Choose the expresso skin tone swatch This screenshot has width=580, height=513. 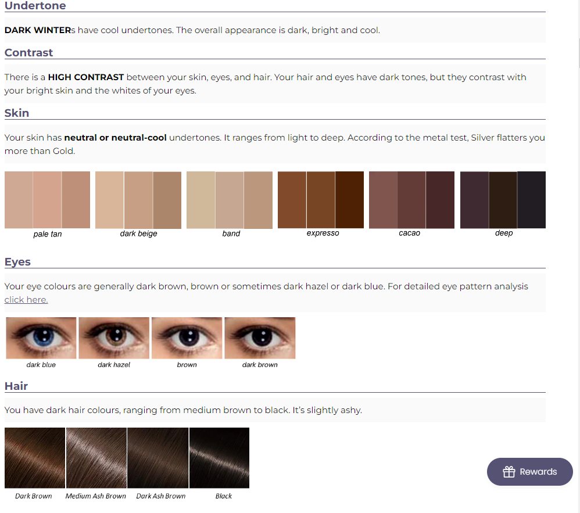tap(321, 200)
